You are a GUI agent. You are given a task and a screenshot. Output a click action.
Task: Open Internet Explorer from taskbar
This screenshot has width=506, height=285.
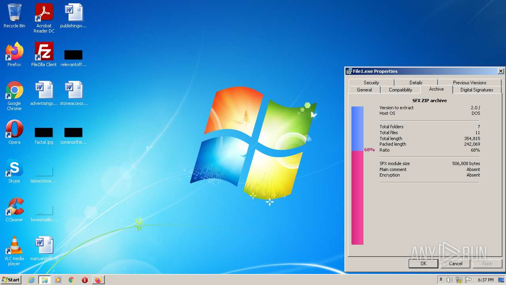click(31, 280)
